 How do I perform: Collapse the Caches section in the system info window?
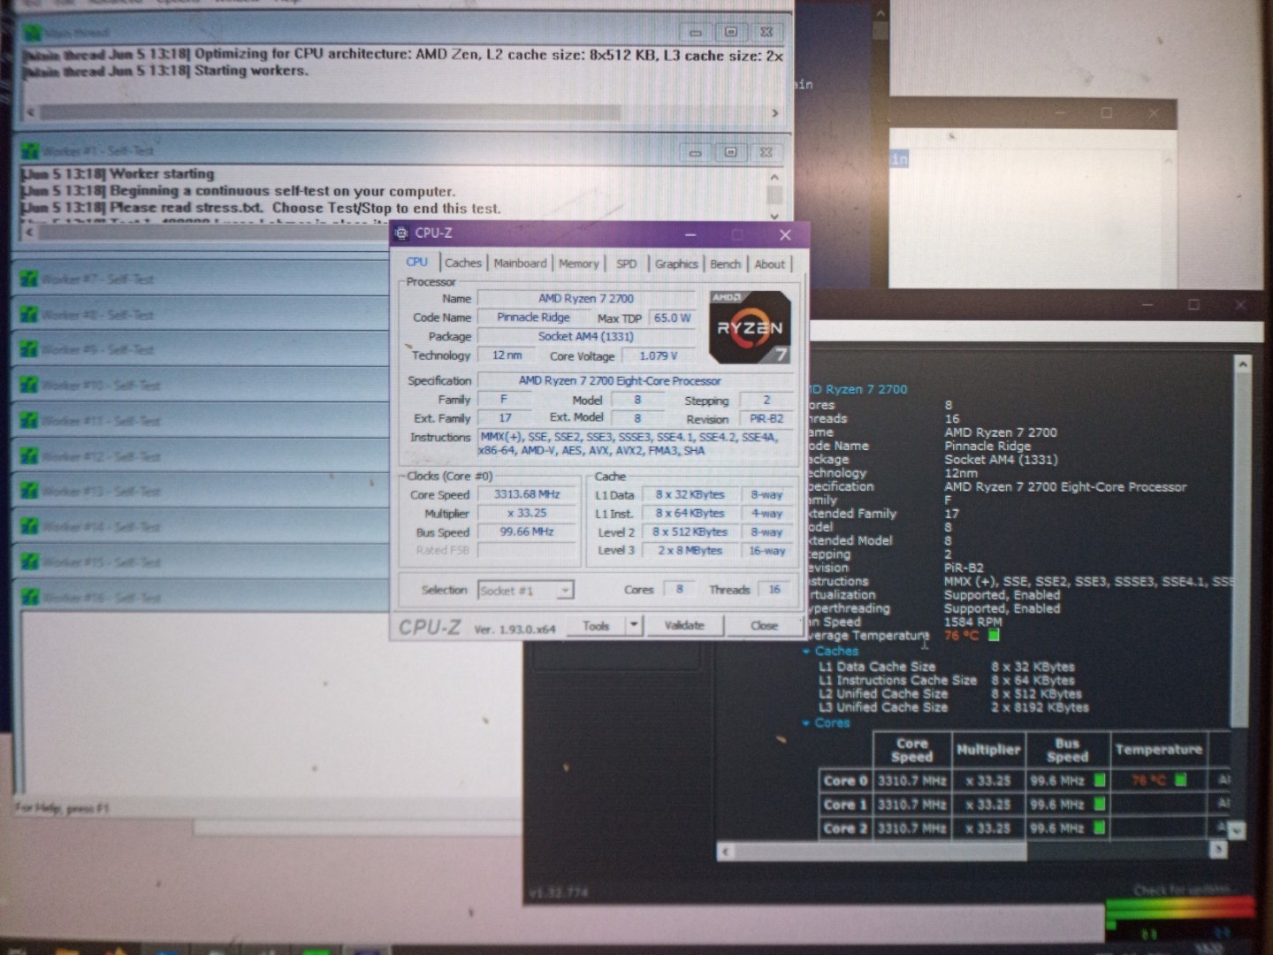coord(806,652)
